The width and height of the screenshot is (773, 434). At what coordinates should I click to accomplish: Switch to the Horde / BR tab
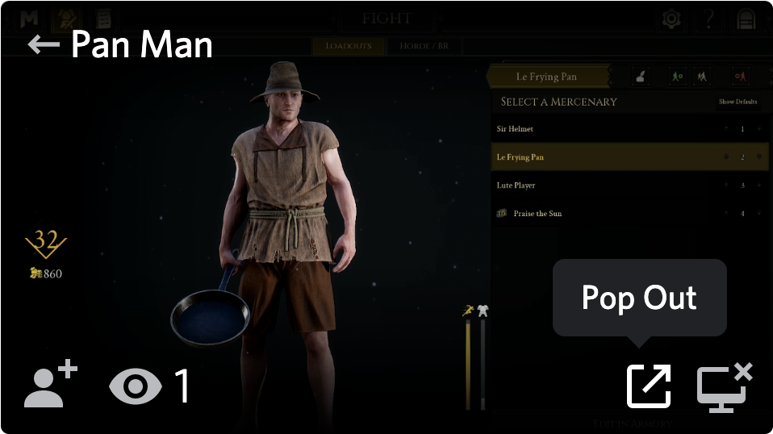coord(424,46)
